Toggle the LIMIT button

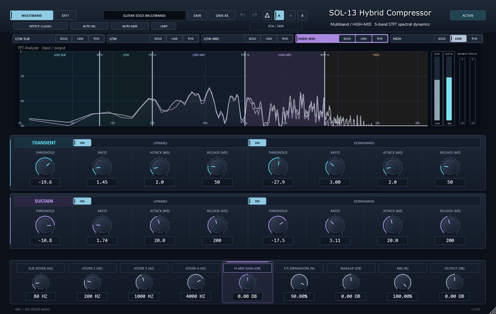pos(164,26)
